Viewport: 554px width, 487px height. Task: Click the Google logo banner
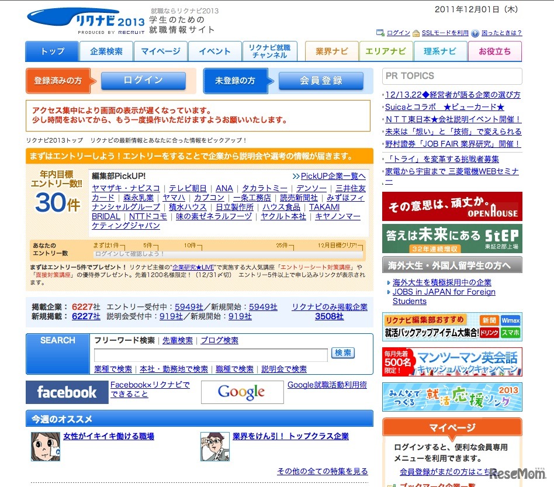click(x=243, y=392)
